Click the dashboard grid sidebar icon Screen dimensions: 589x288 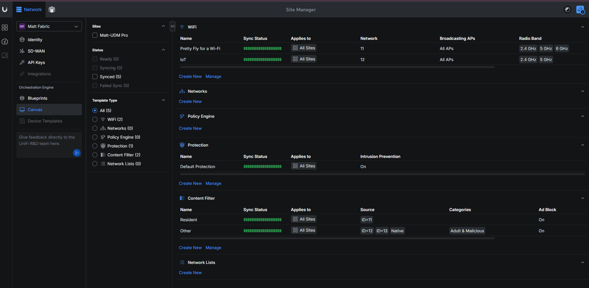tap(5, 28)
